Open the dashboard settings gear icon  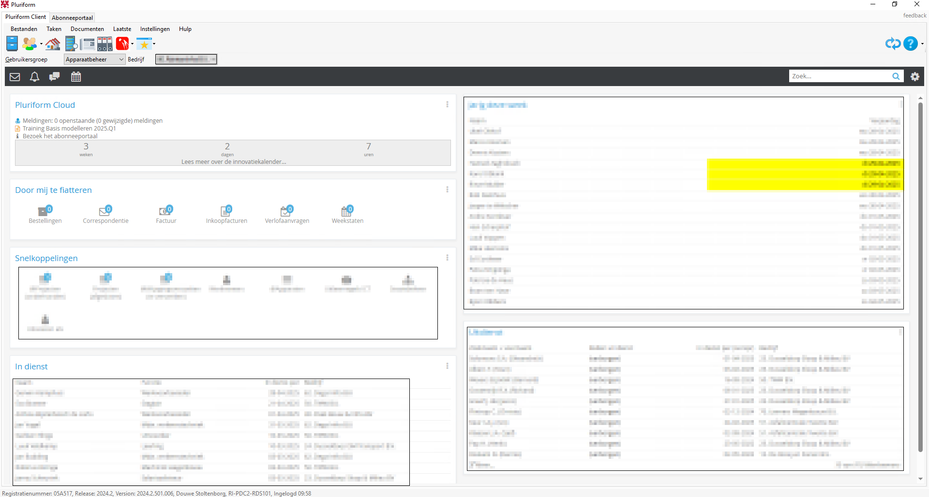pyautogui.click(x=915, y=76)
